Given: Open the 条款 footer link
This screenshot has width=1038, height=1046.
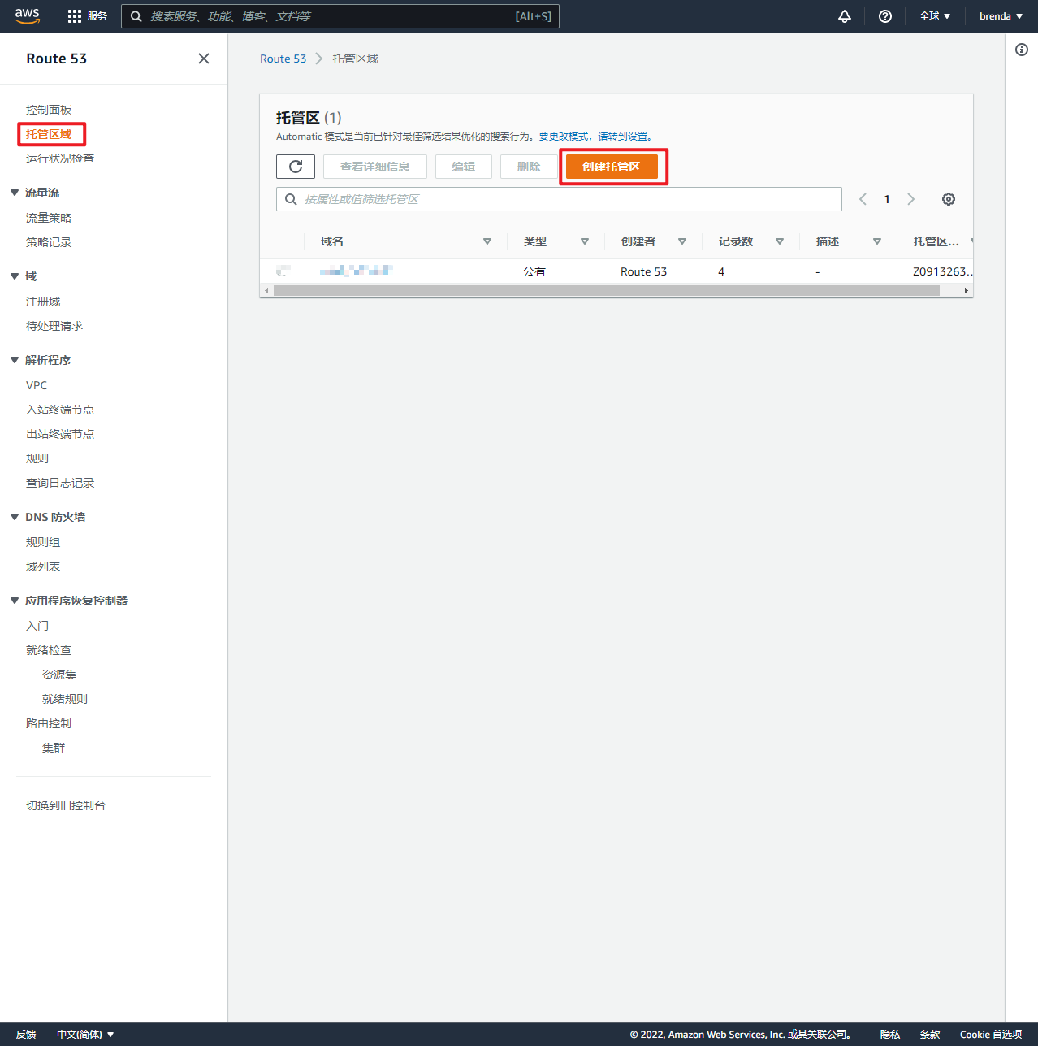Looking at the screenshot, I should 930,1035.
